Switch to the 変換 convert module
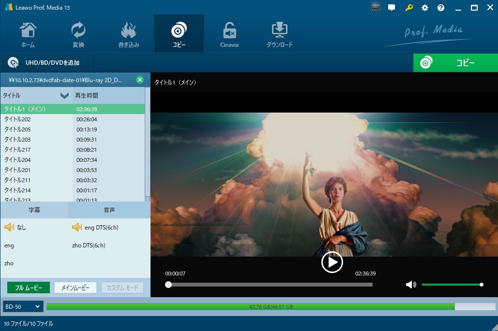The height and width of the screenshot is (331, 498). [78, 34]
